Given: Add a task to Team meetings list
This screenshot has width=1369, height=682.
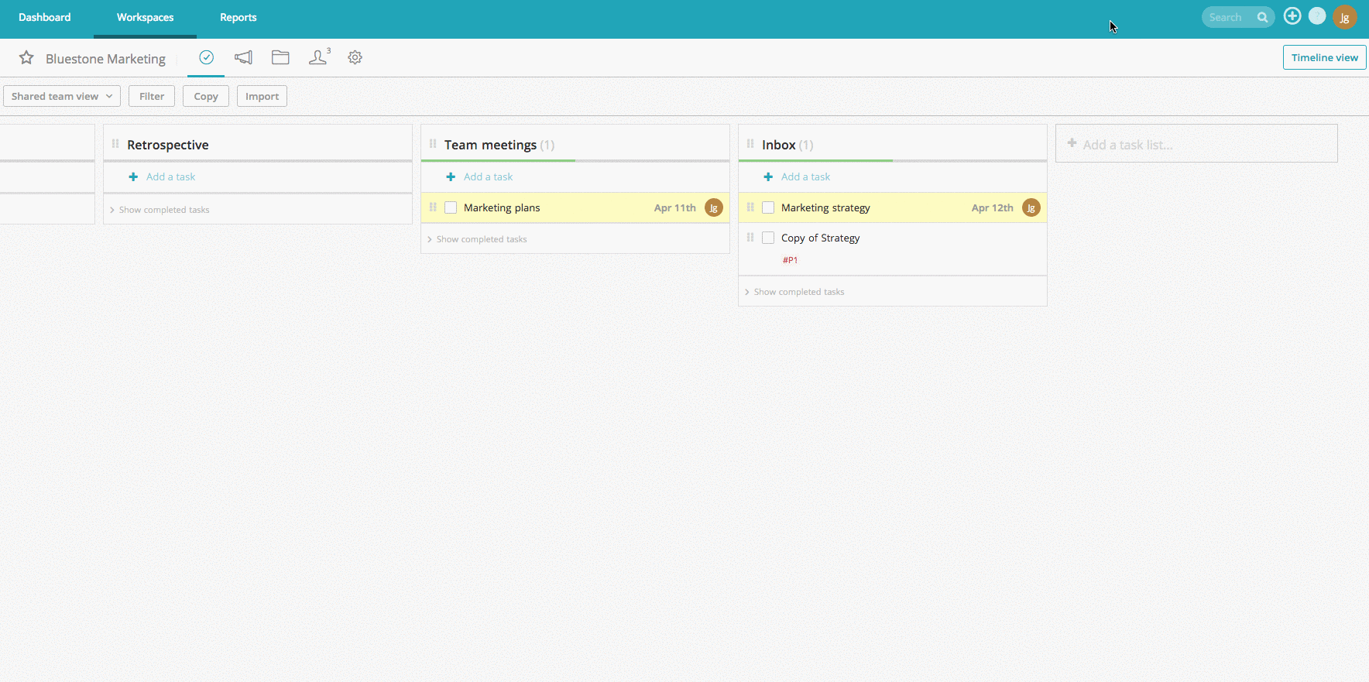Looking at the screenshot, I should coord(488,177).
